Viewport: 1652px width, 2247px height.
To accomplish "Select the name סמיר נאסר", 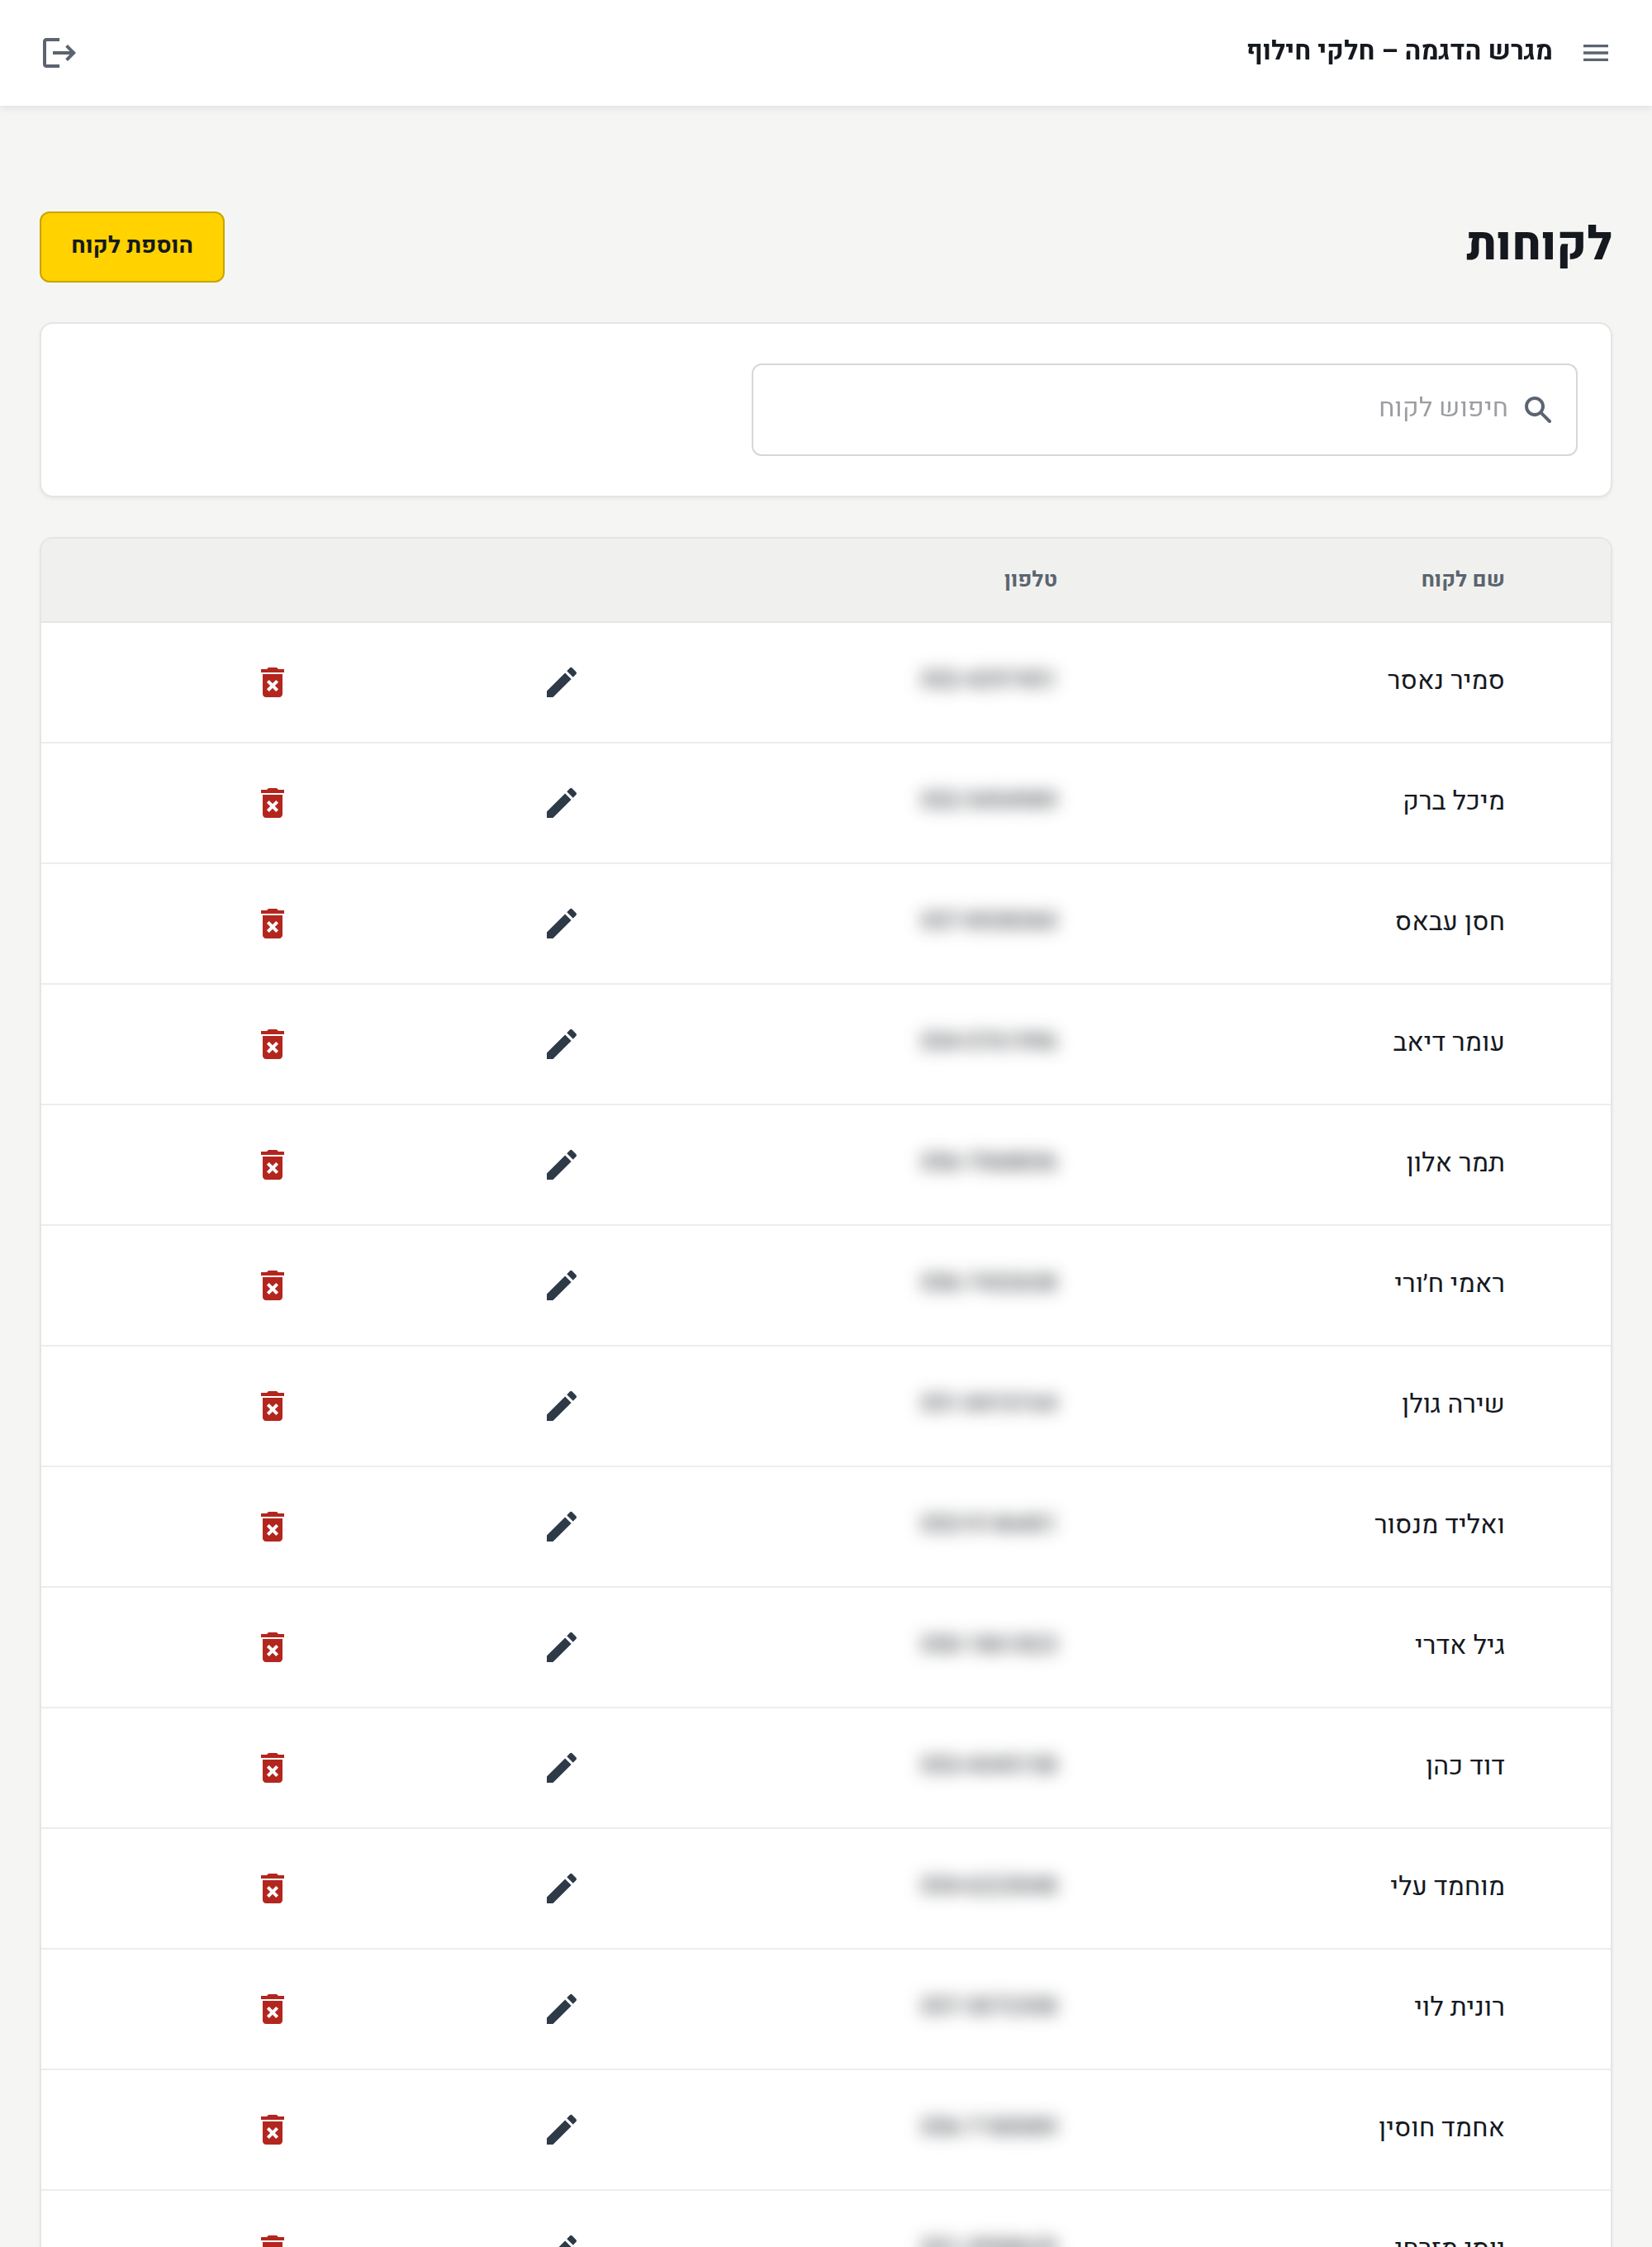I will click(x=1445, y=681).
